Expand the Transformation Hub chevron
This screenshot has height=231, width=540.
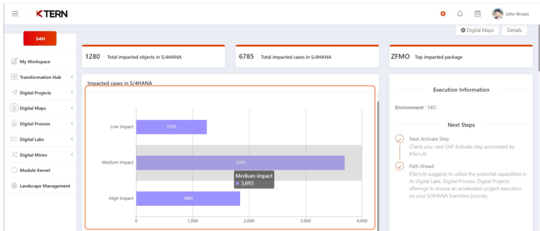click(72, 77)
